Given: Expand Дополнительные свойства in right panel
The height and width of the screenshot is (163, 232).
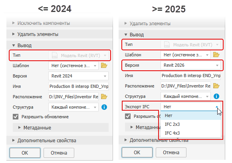Looking at the screenshot, I should [172, 140].
